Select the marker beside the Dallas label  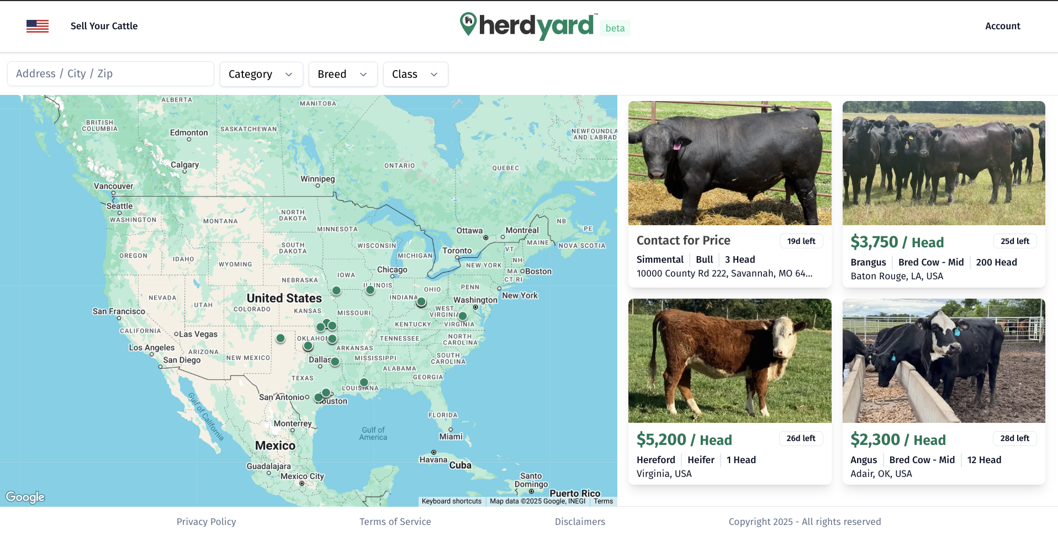point(335,362)
